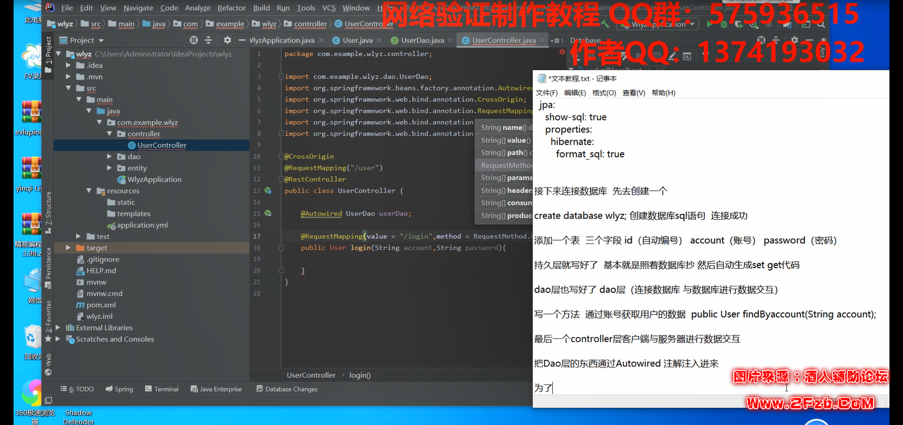This screenshot has height=425, width=903.
Task: Expand the dao package folder
Action: 110,157
